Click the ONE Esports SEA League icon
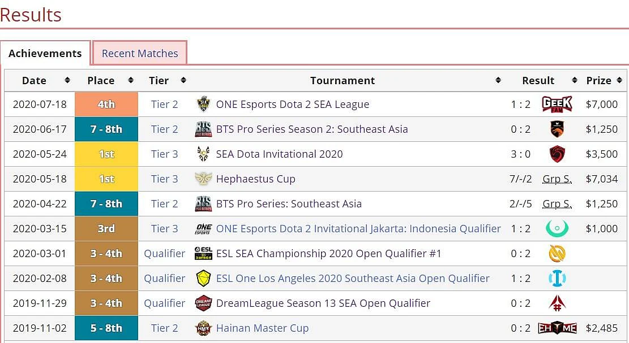 click(203, 104)
